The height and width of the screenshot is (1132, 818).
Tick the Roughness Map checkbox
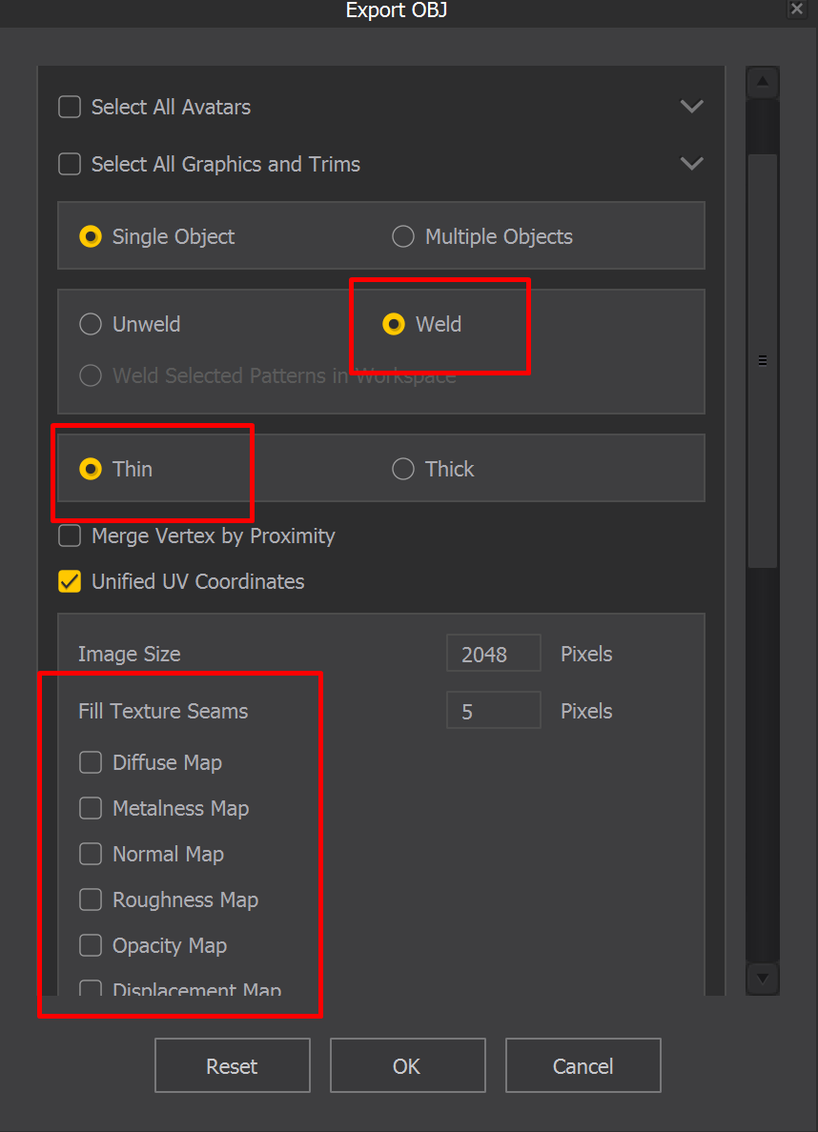91,900
